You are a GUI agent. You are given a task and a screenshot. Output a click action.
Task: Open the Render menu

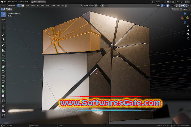pyautogui.click(x=15, y=2)
